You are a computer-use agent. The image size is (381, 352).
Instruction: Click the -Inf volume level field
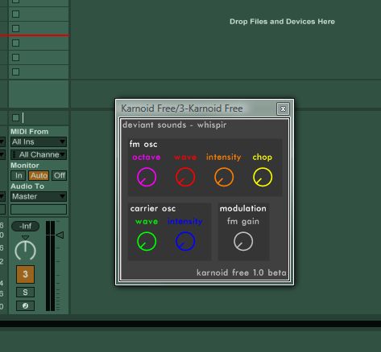(x=25, y=226)
